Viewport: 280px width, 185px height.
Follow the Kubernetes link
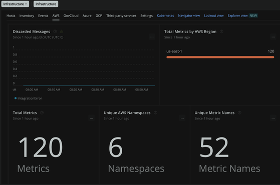(x=165, y=15)
